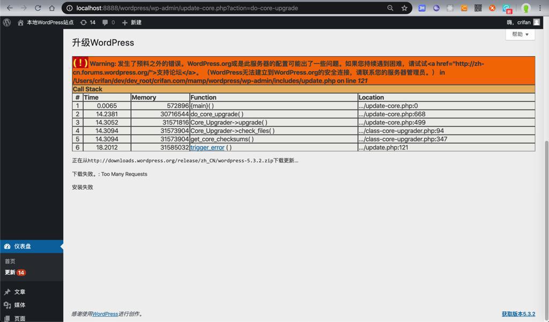Click the trigger_error function link
This screenshot has height=322, width=549.
(x=207, y=147)
